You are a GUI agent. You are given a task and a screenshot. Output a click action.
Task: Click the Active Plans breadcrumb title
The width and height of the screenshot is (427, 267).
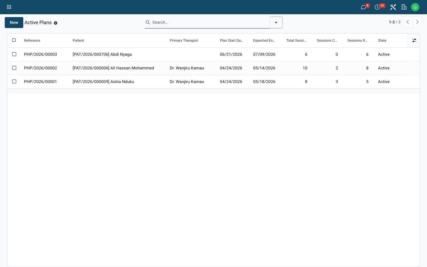pos(38,23)
